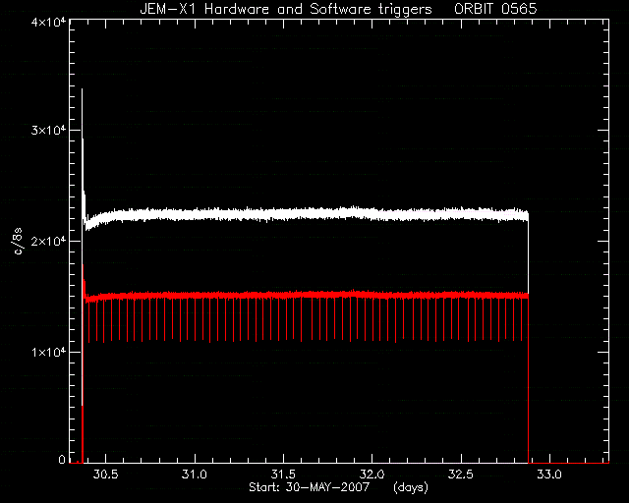629x503 pixels.
Task: Click the 32.5 x-axis tick label
Action: tap(461, 475)
